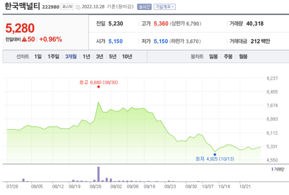289x195 pixels.
Task: Click the 고가 value 5,360
Action: tap(161, 23)
